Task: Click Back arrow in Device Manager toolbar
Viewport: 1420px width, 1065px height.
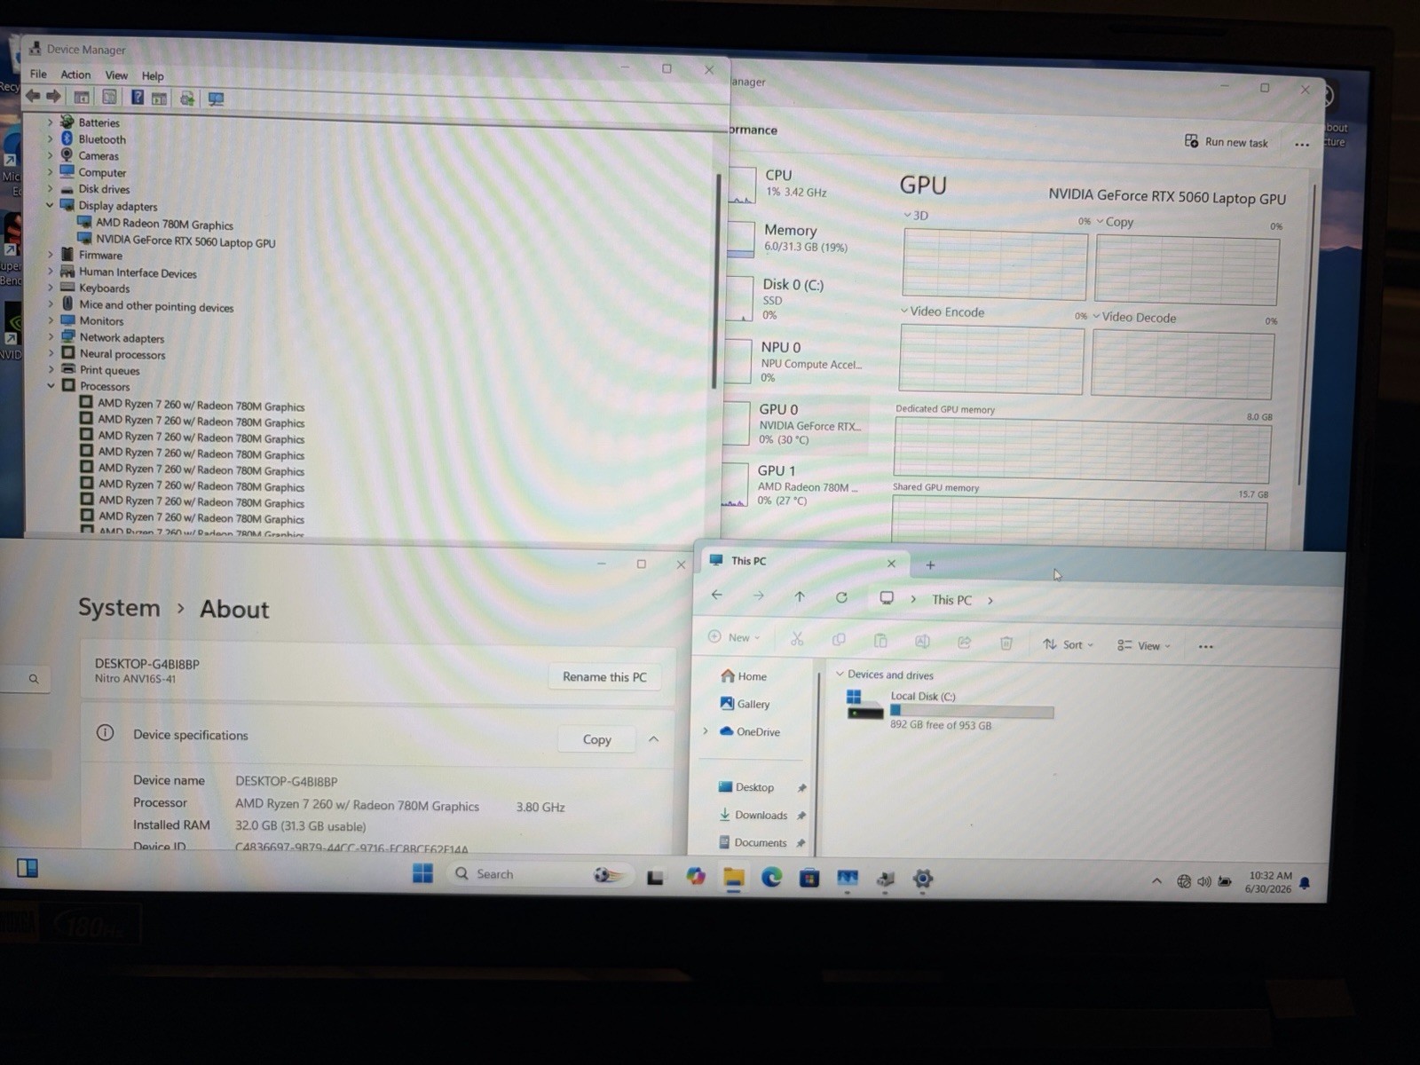Action: [x=33, y=96]
